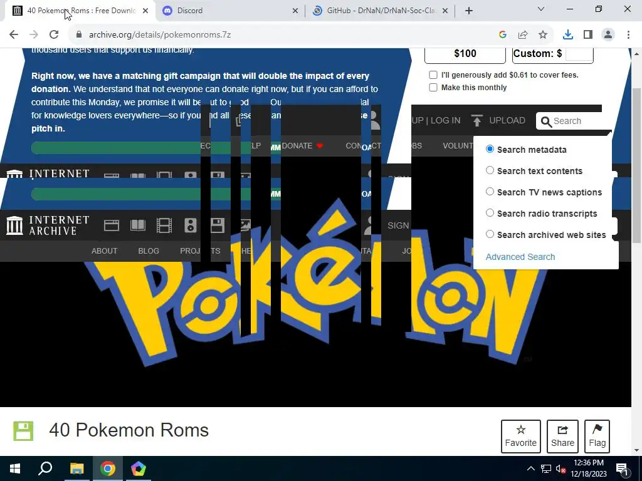This screenshot has height=481, width=642.
Task: Click the network tray icon
Action: pyautogui.click(x=546, y=468)
